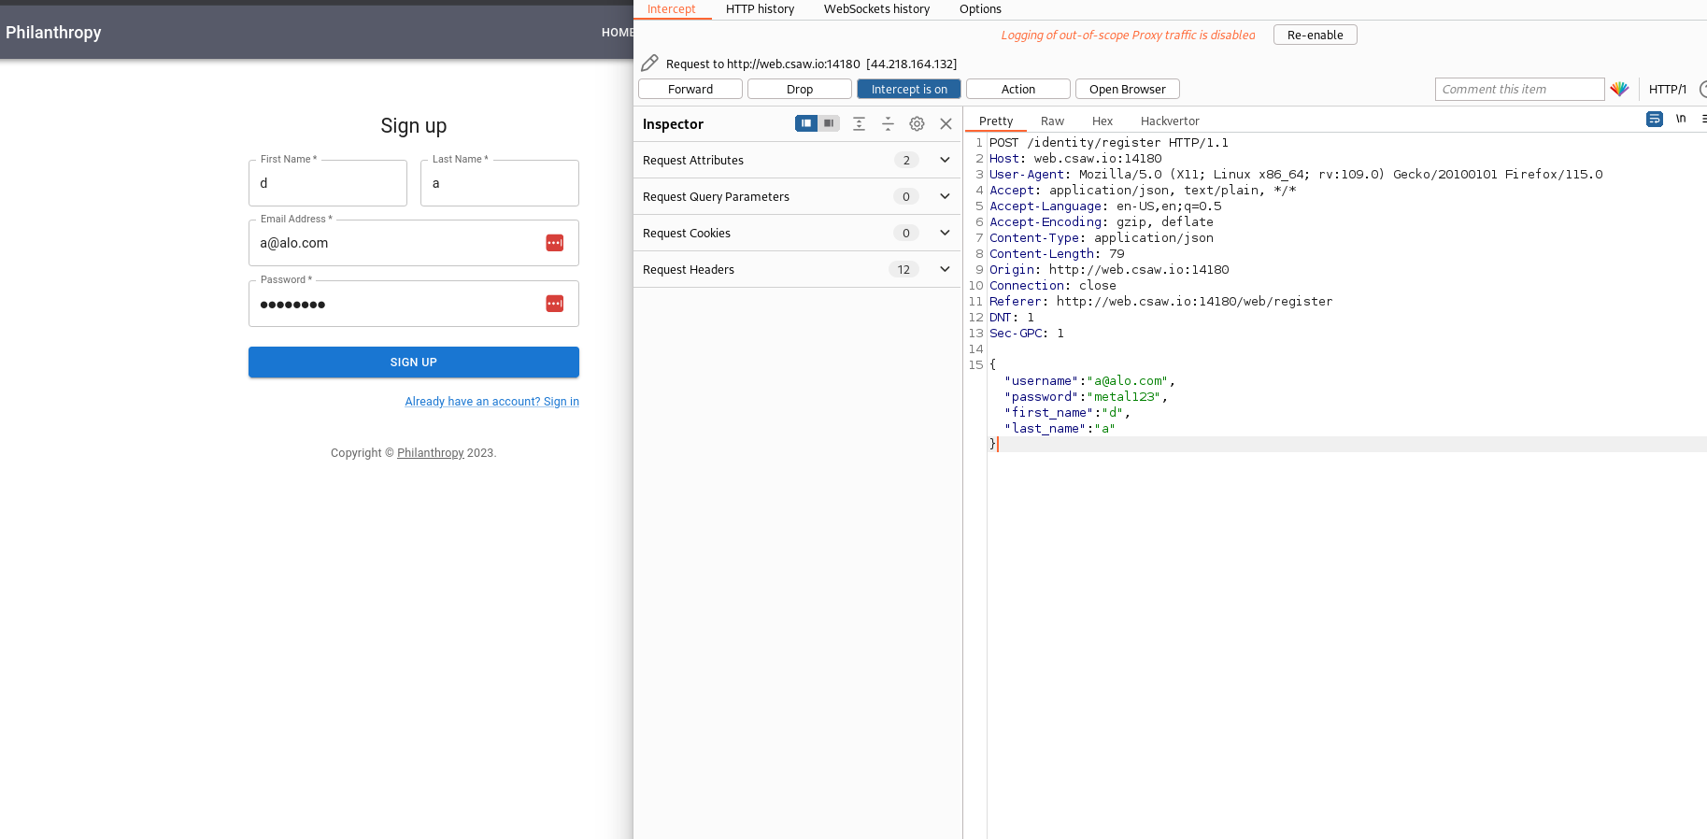Click the User-Agent header line
The image size is (1707, 839).
[1296, 175]
